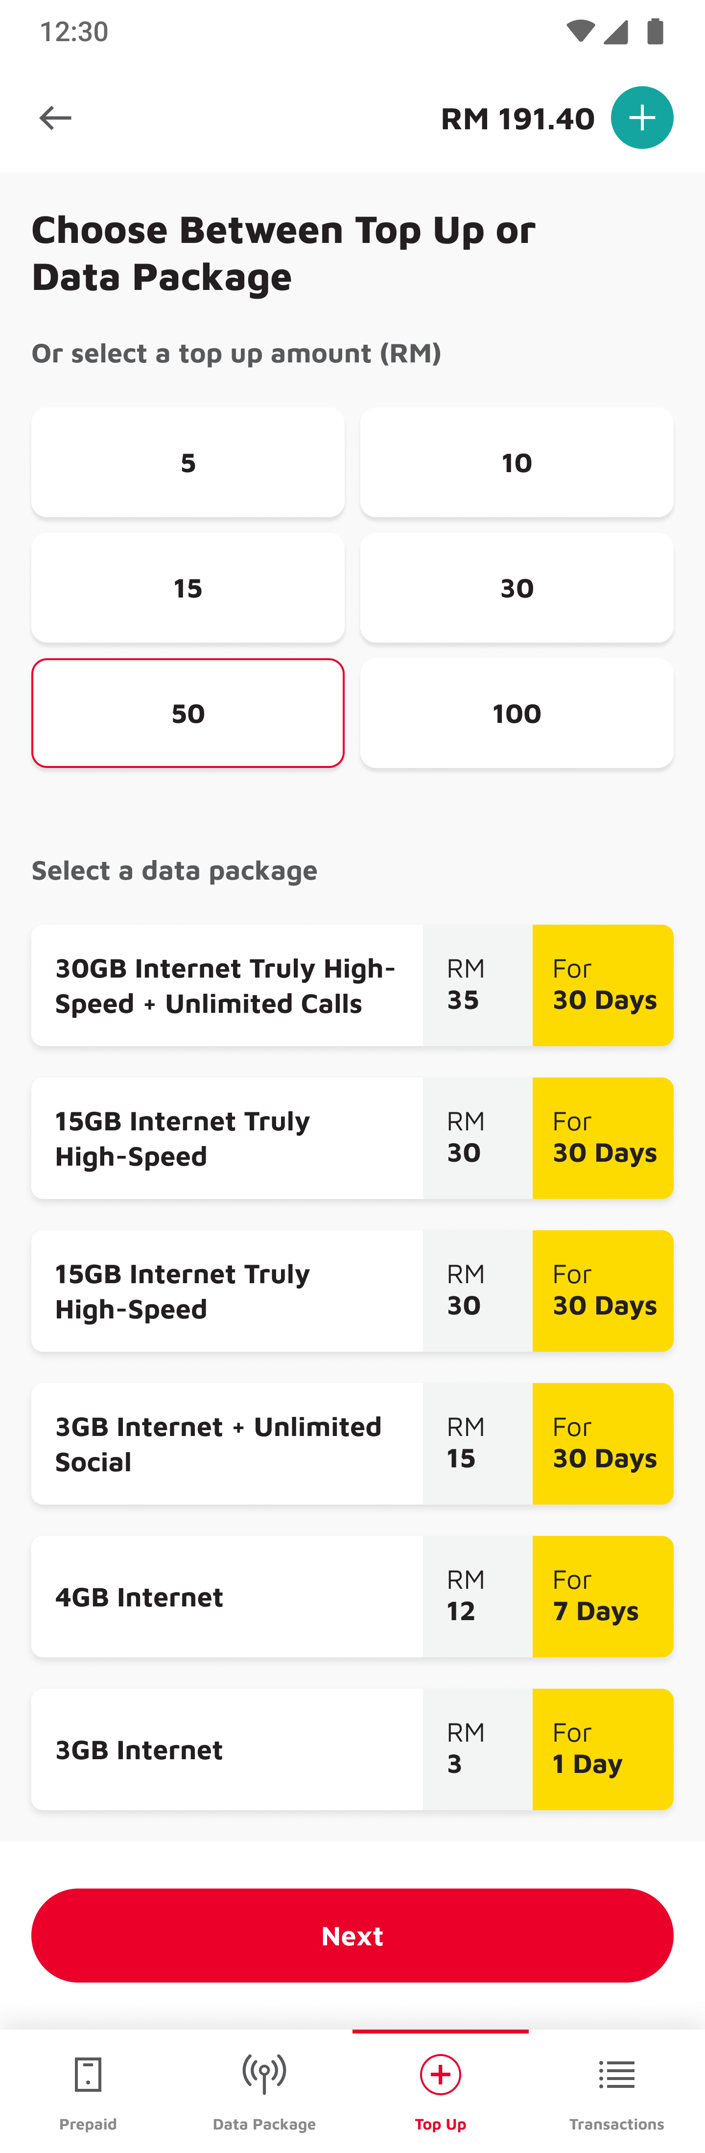
Task: Check the Wi-Fi signal status icon
Action: click(580, 32)
